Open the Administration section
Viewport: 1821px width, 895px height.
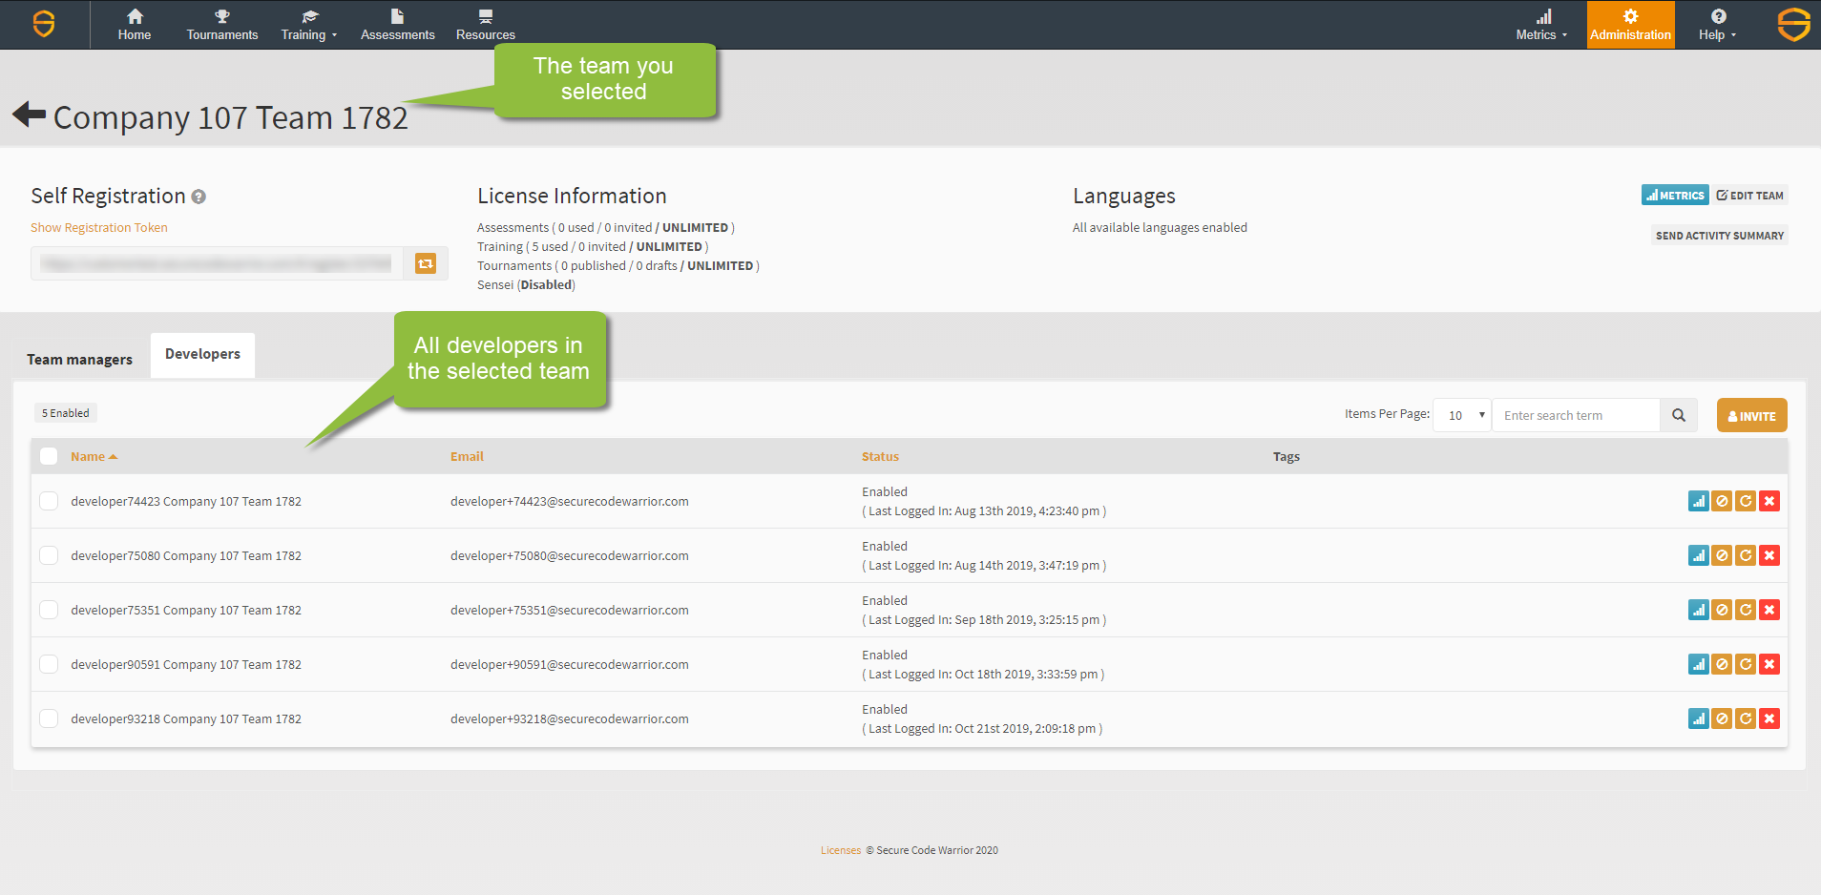click(x=1630, y=25)
